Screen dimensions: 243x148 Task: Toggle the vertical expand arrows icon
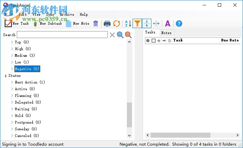pyautogui.click(x=147, y=23)
